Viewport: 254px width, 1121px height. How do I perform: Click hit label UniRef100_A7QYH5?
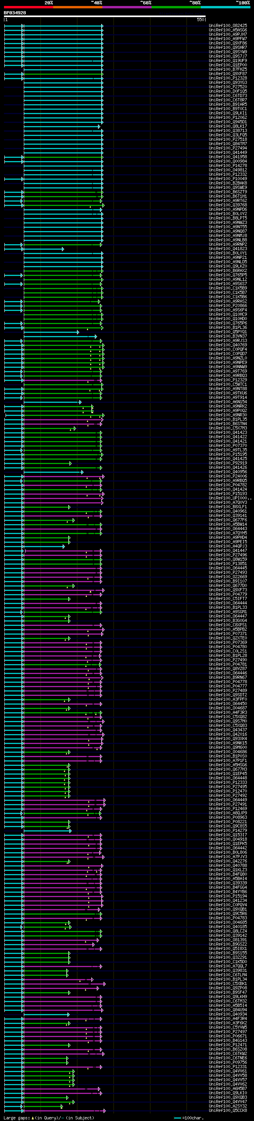coord(228,533)
